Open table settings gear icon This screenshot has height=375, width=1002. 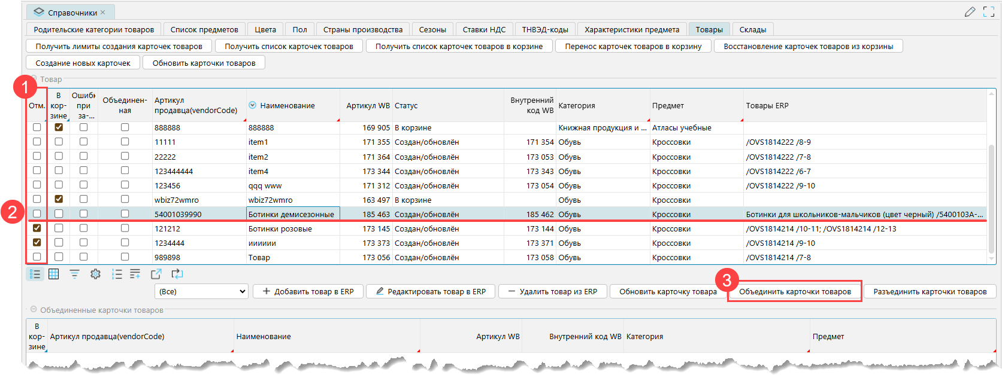tap(95, 274)
